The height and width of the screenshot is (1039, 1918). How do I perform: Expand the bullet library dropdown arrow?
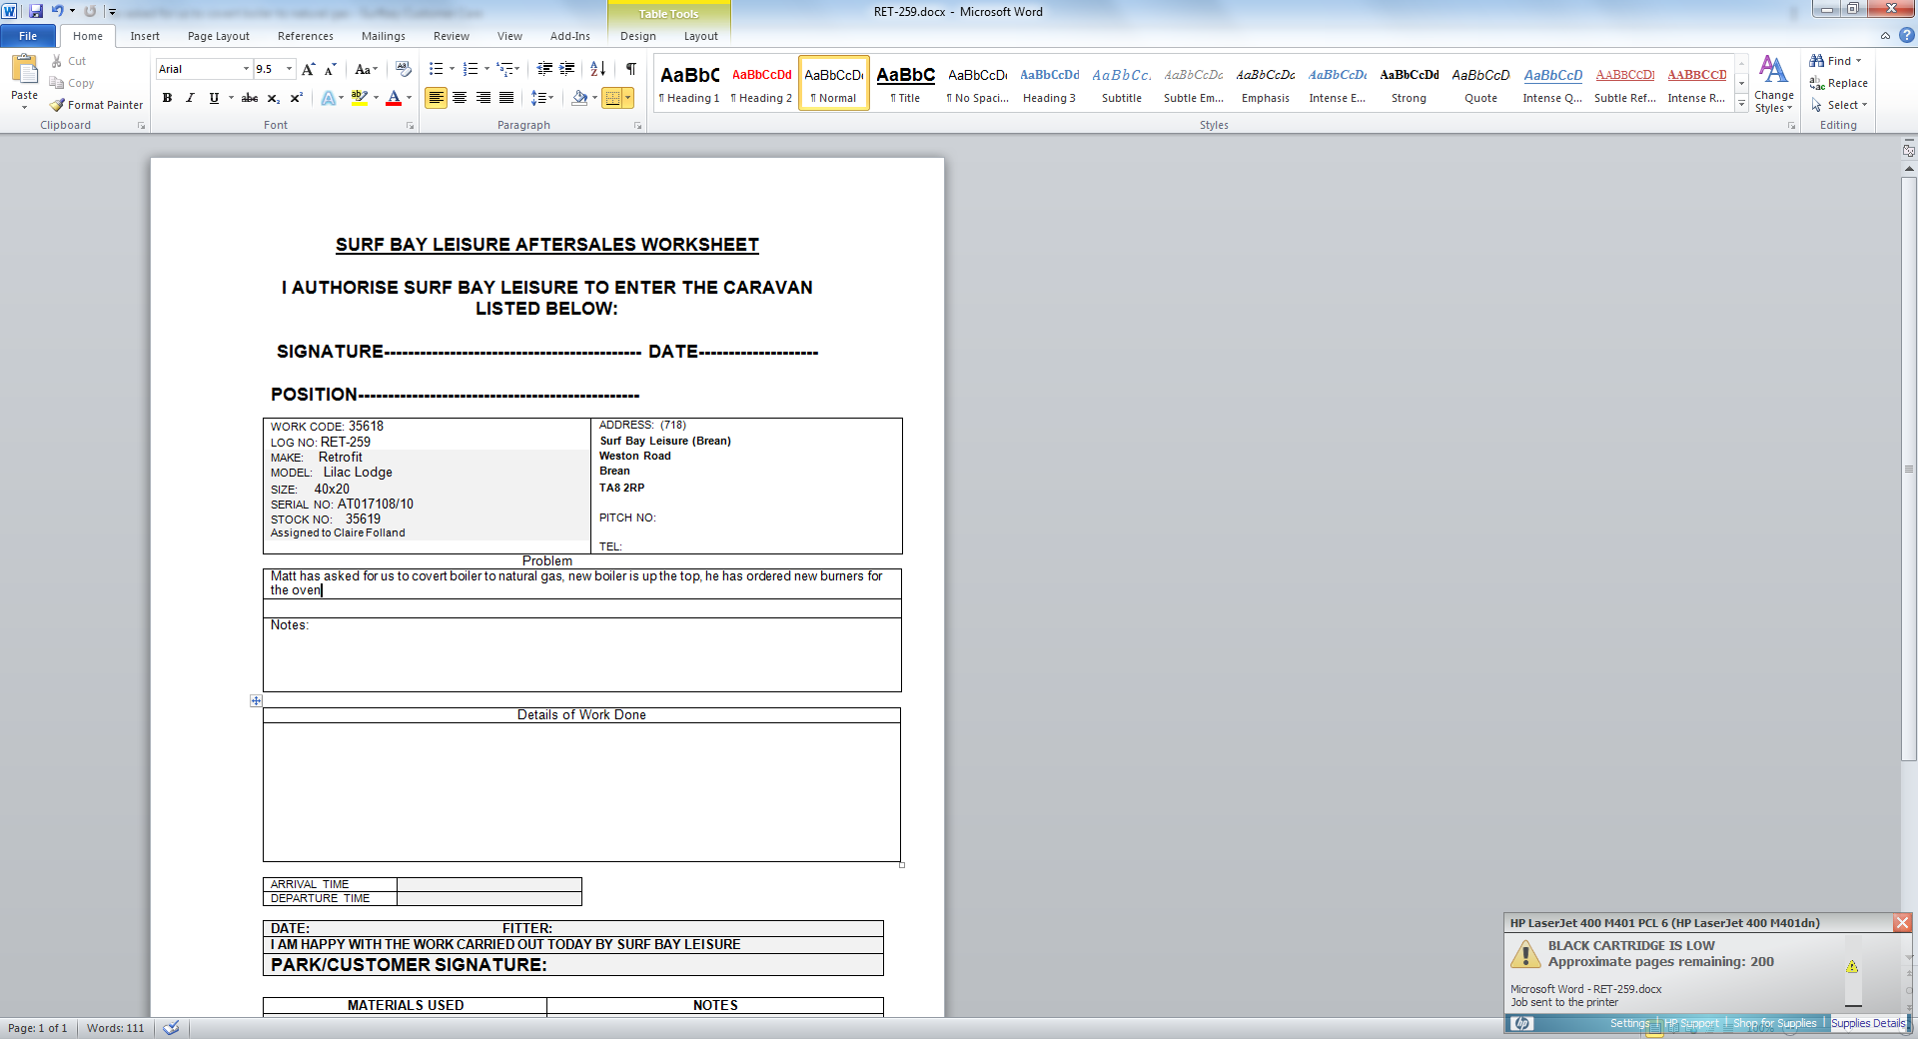(x=452, y=69)
